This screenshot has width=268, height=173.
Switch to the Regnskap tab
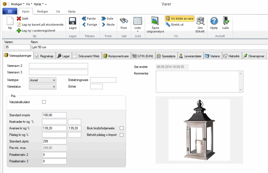point(45,56)
